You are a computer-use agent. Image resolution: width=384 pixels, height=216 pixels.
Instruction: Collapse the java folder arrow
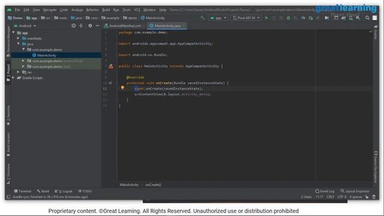coord(19,44)
